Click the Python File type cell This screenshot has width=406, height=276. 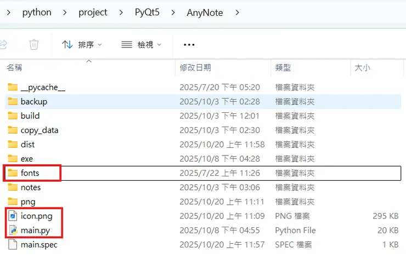click(295, 230)
